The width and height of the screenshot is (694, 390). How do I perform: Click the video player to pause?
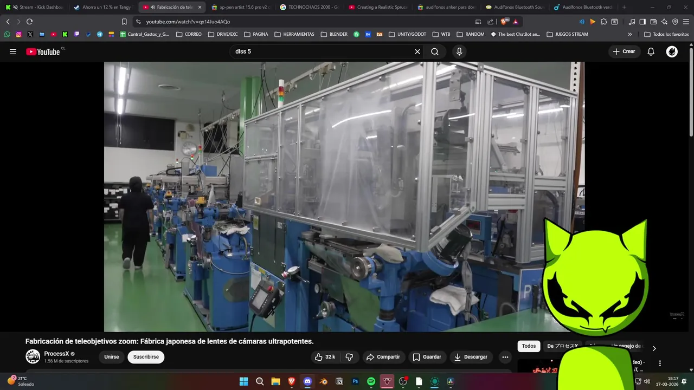click(344, 196)
